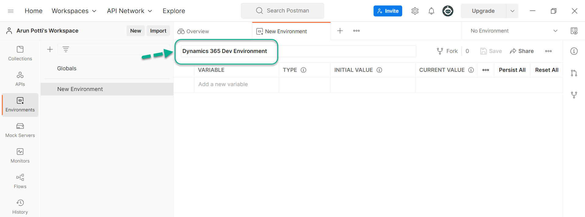Open variable column options ellipsis
This screenshot has width=585, height=217.
(x=486, y=70)
